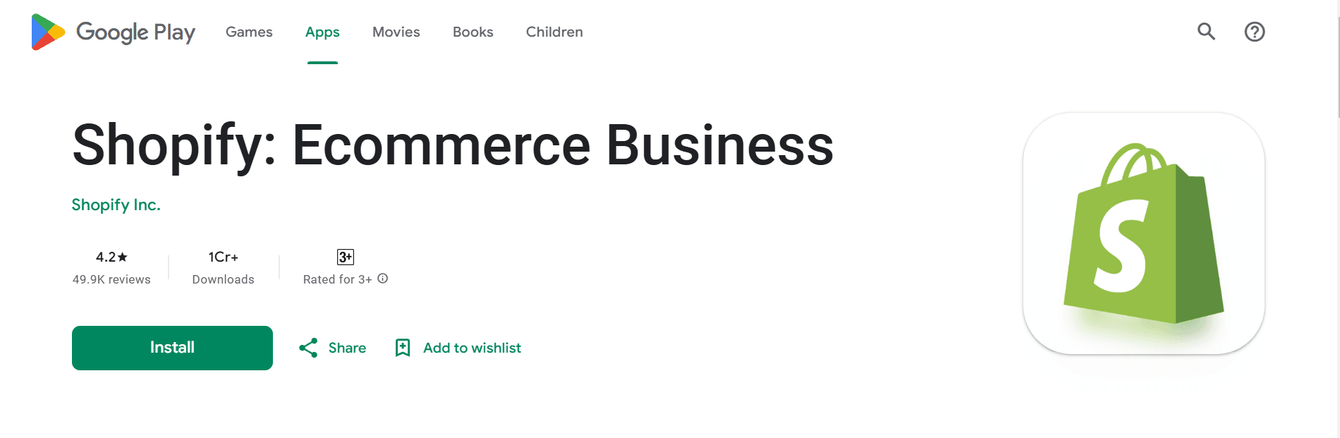Click the Install button
The height and width of the screenshot is (438, 1340).
171,347
